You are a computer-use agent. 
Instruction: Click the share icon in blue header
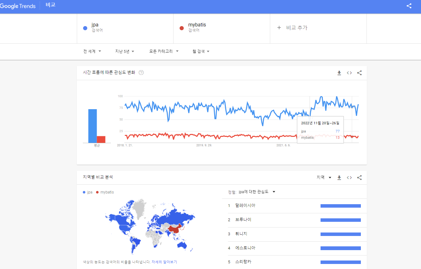tap(409, 6)
